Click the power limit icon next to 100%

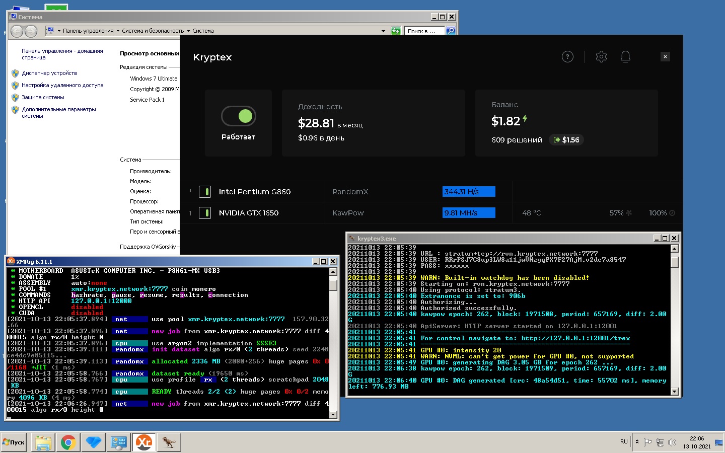point(672,213)
